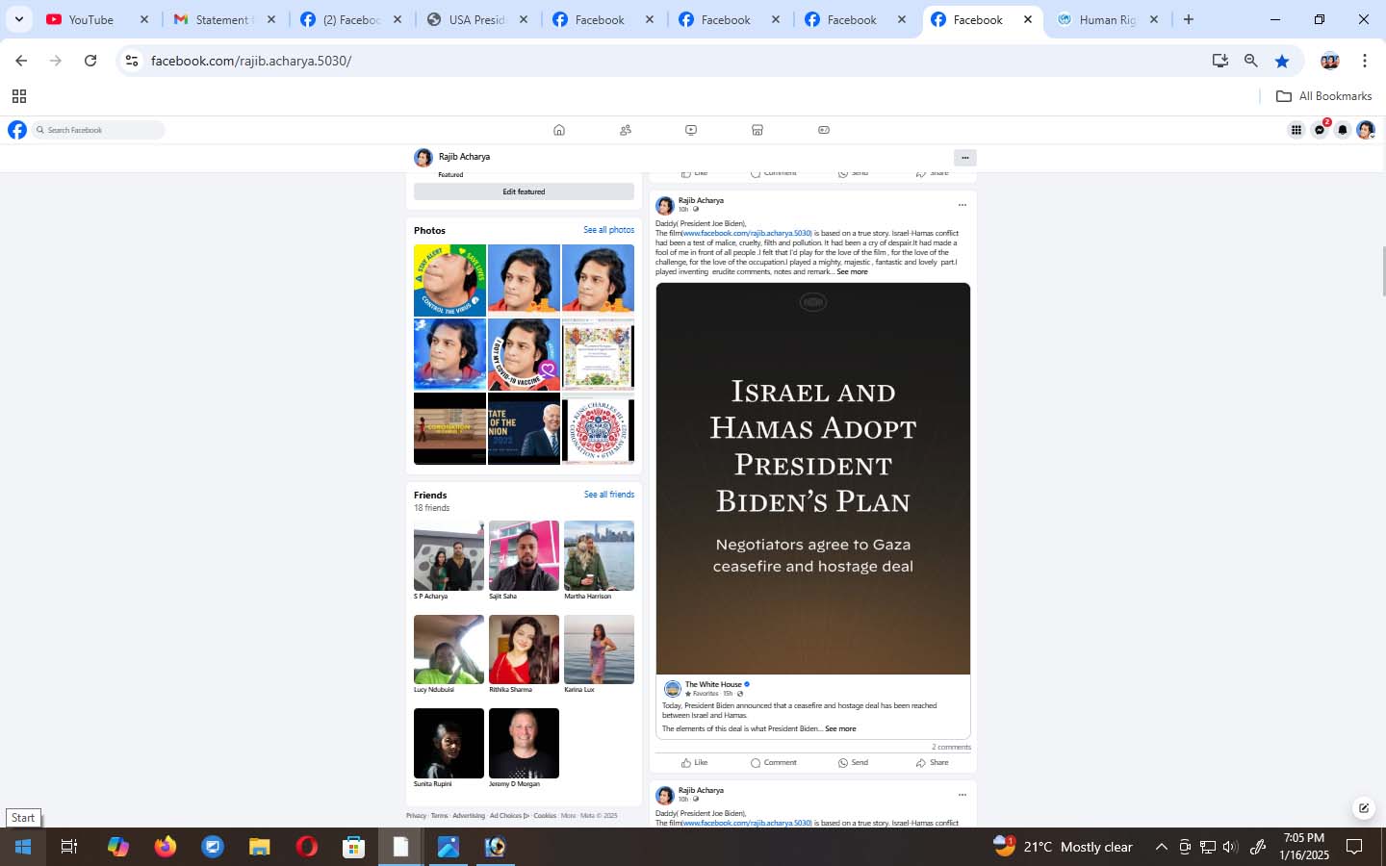Viewport: 1386px width, 866px height.
Task: Open the Video icon in Facebook navigation
Action: pyautogui.click(x=691, y=130)
